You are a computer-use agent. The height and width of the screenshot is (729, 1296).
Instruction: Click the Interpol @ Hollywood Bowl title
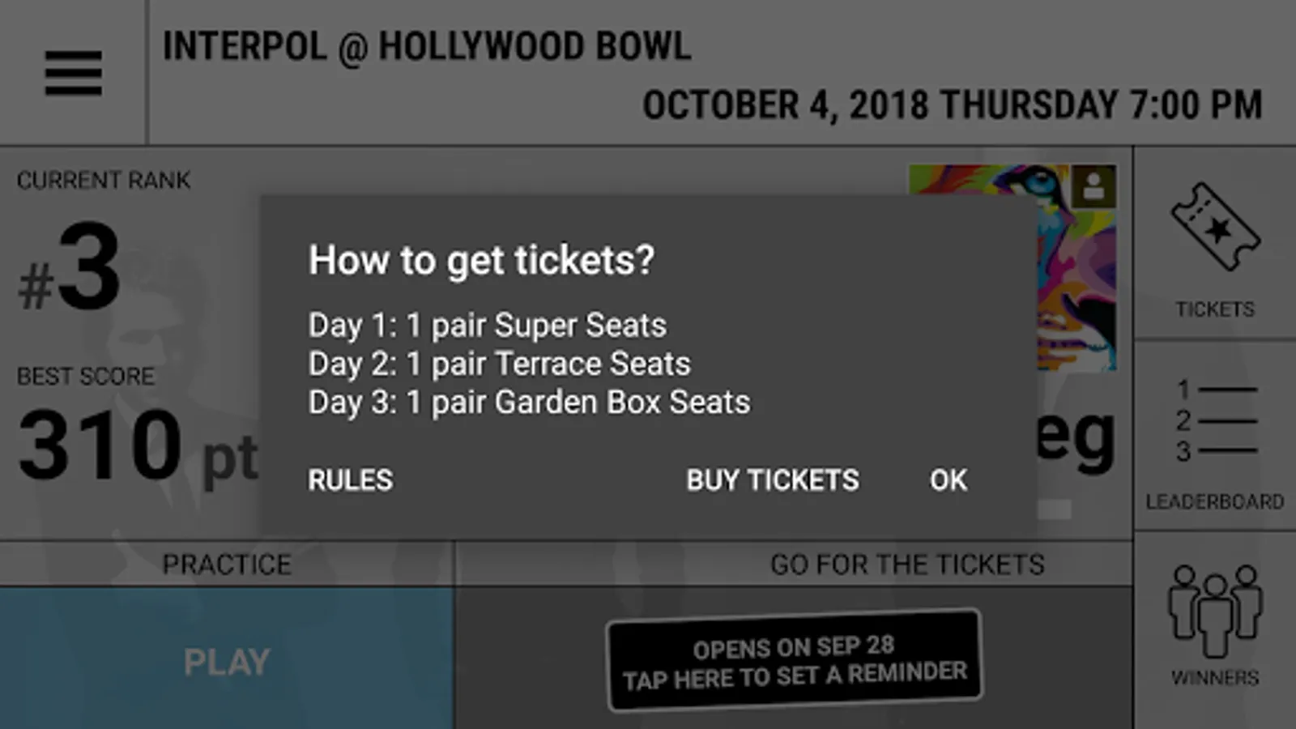(427, 47)
